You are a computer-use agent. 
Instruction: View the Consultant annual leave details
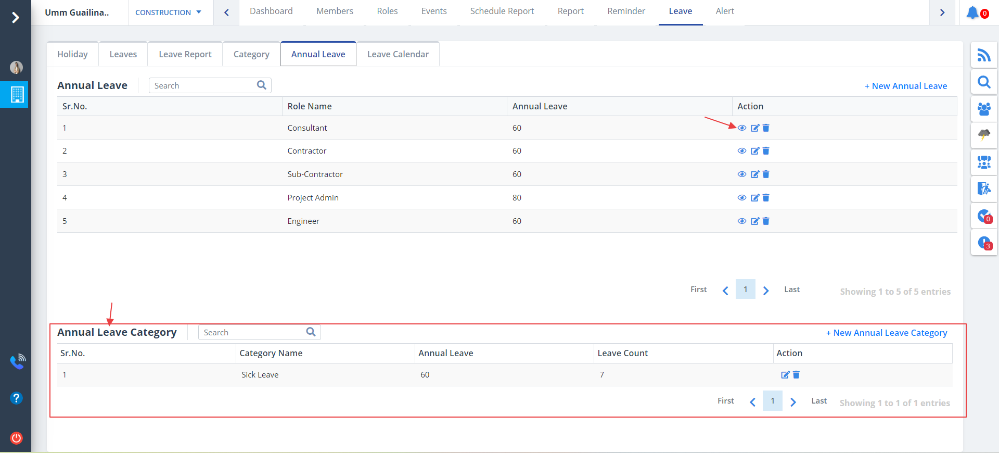click(x=742, y=128)
